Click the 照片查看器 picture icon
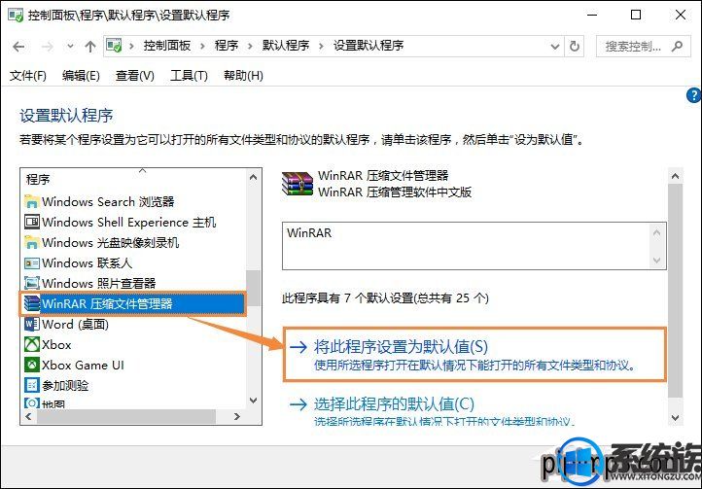The image size is (702, 489). [32, 284]
